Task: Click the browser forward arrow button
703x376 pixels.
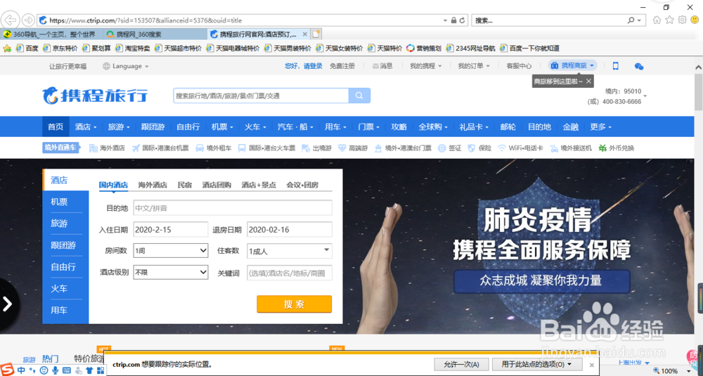Action: click(x=28, y=20)
